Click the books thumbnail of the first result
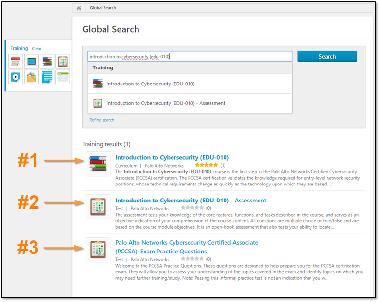 (98, 164)
